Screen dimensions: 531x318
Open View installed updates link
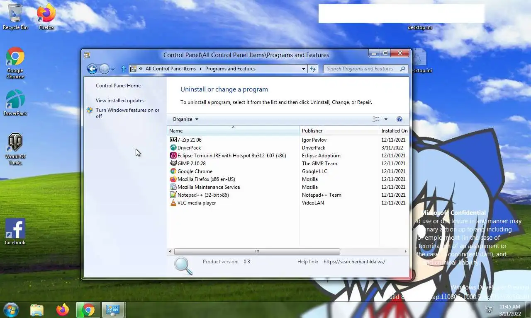[120, 101]
